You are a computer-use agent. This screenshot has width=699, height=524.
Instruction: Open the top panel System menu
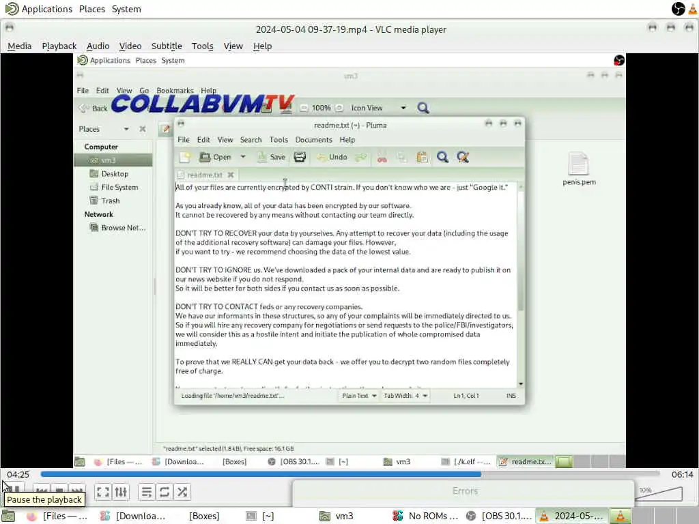[x=126, y=9]
